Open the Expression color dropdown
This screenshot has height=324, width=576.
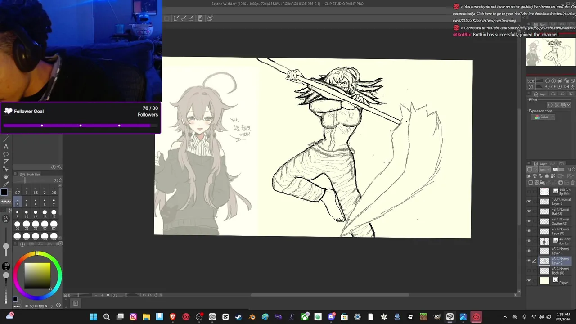[x=543, y=117]
